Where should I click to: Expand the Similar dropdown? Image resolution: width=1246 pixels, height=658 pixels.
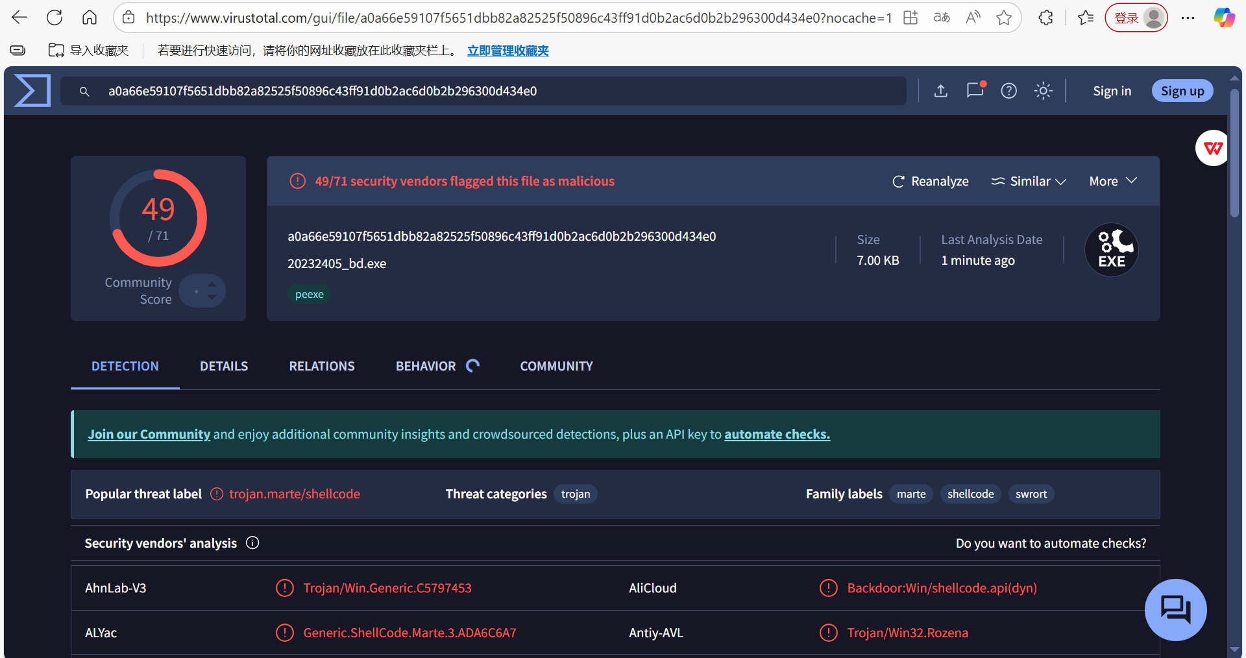1029,181
